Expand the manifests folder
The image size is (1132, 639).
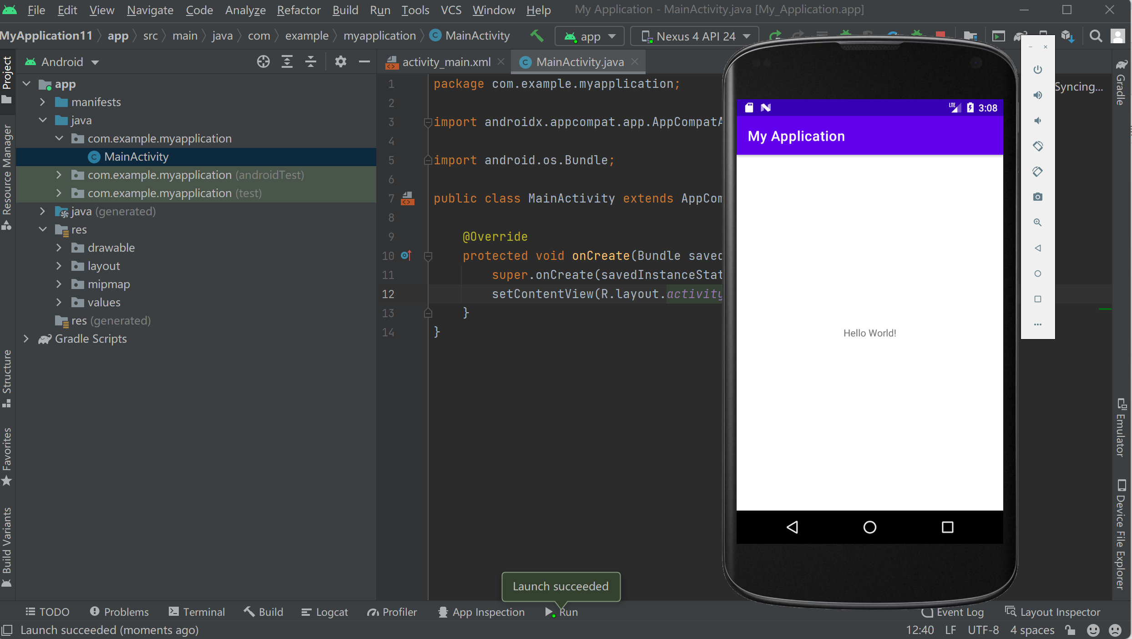click(x=42, y=102)
